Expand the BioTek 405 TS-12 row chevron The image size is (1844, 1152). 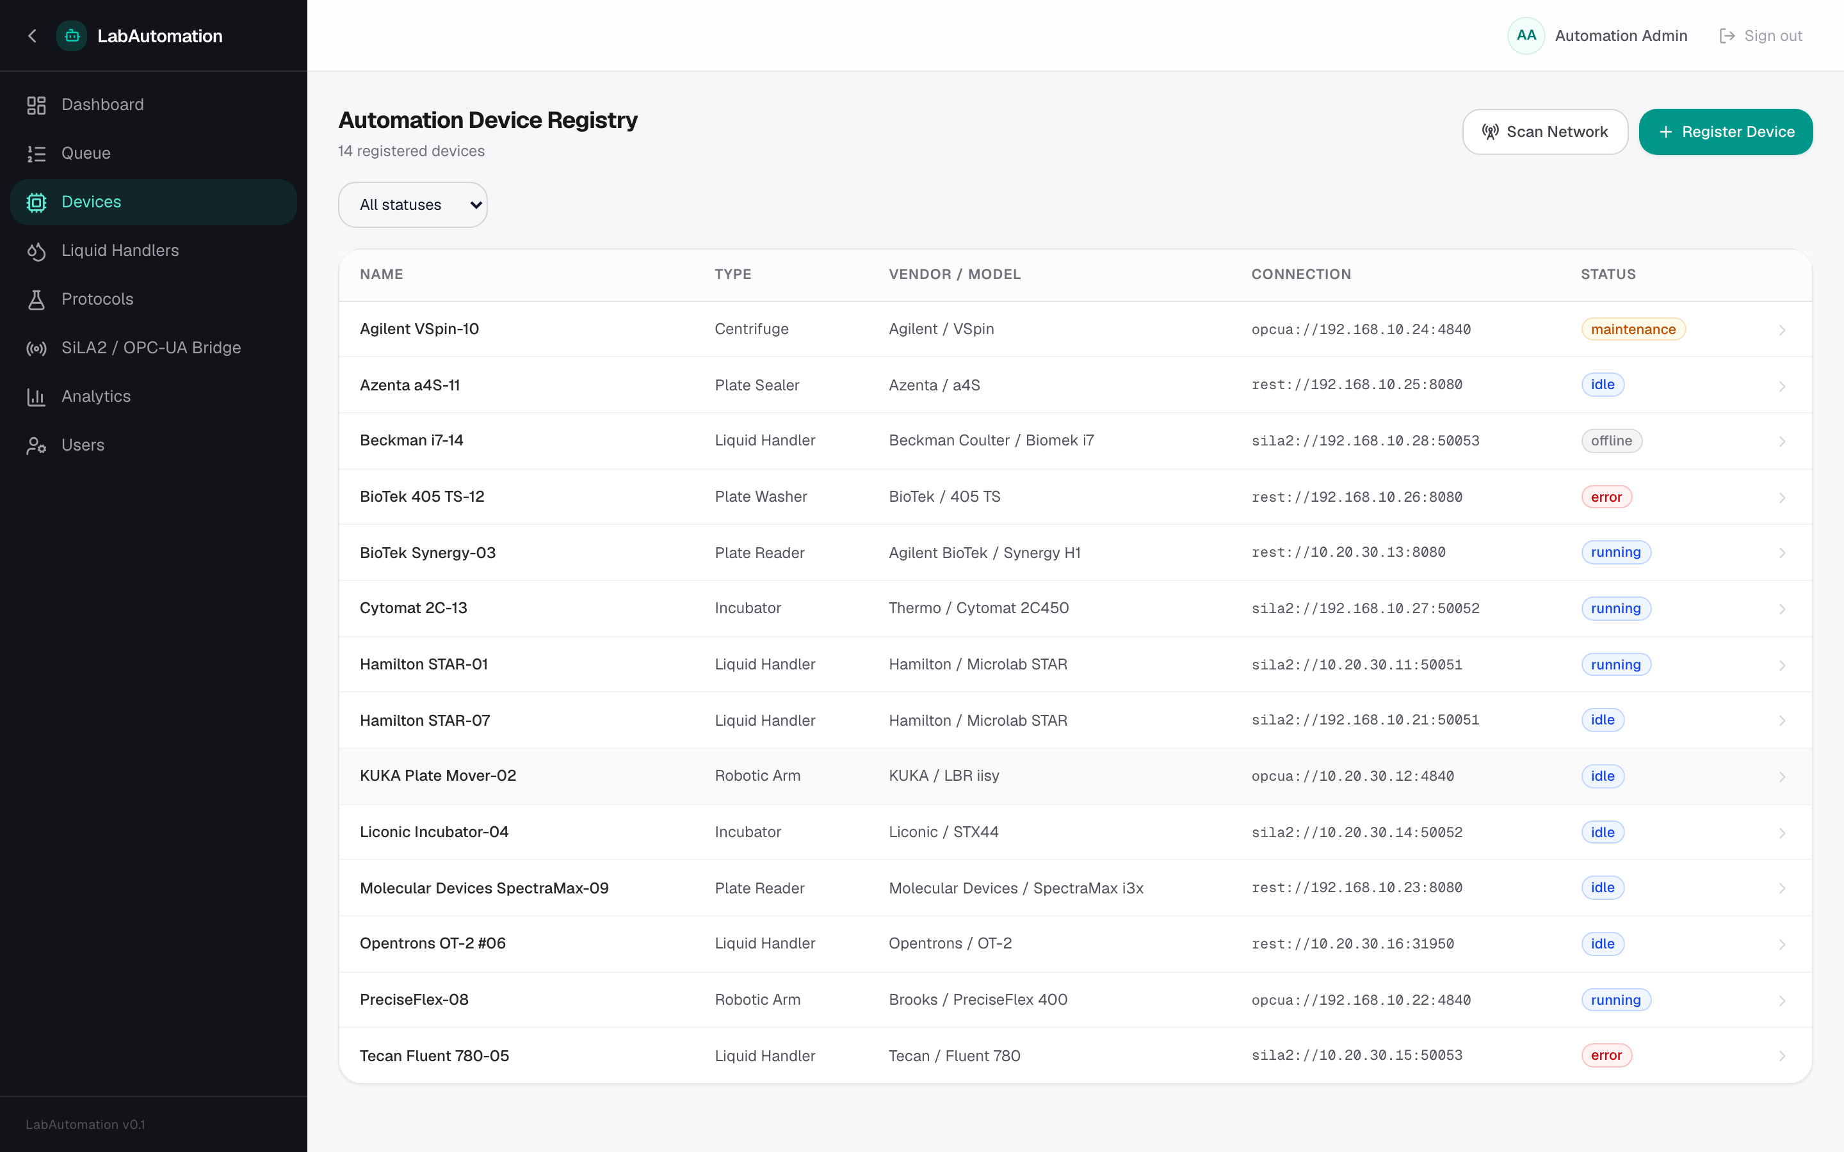coord(1781,497)
